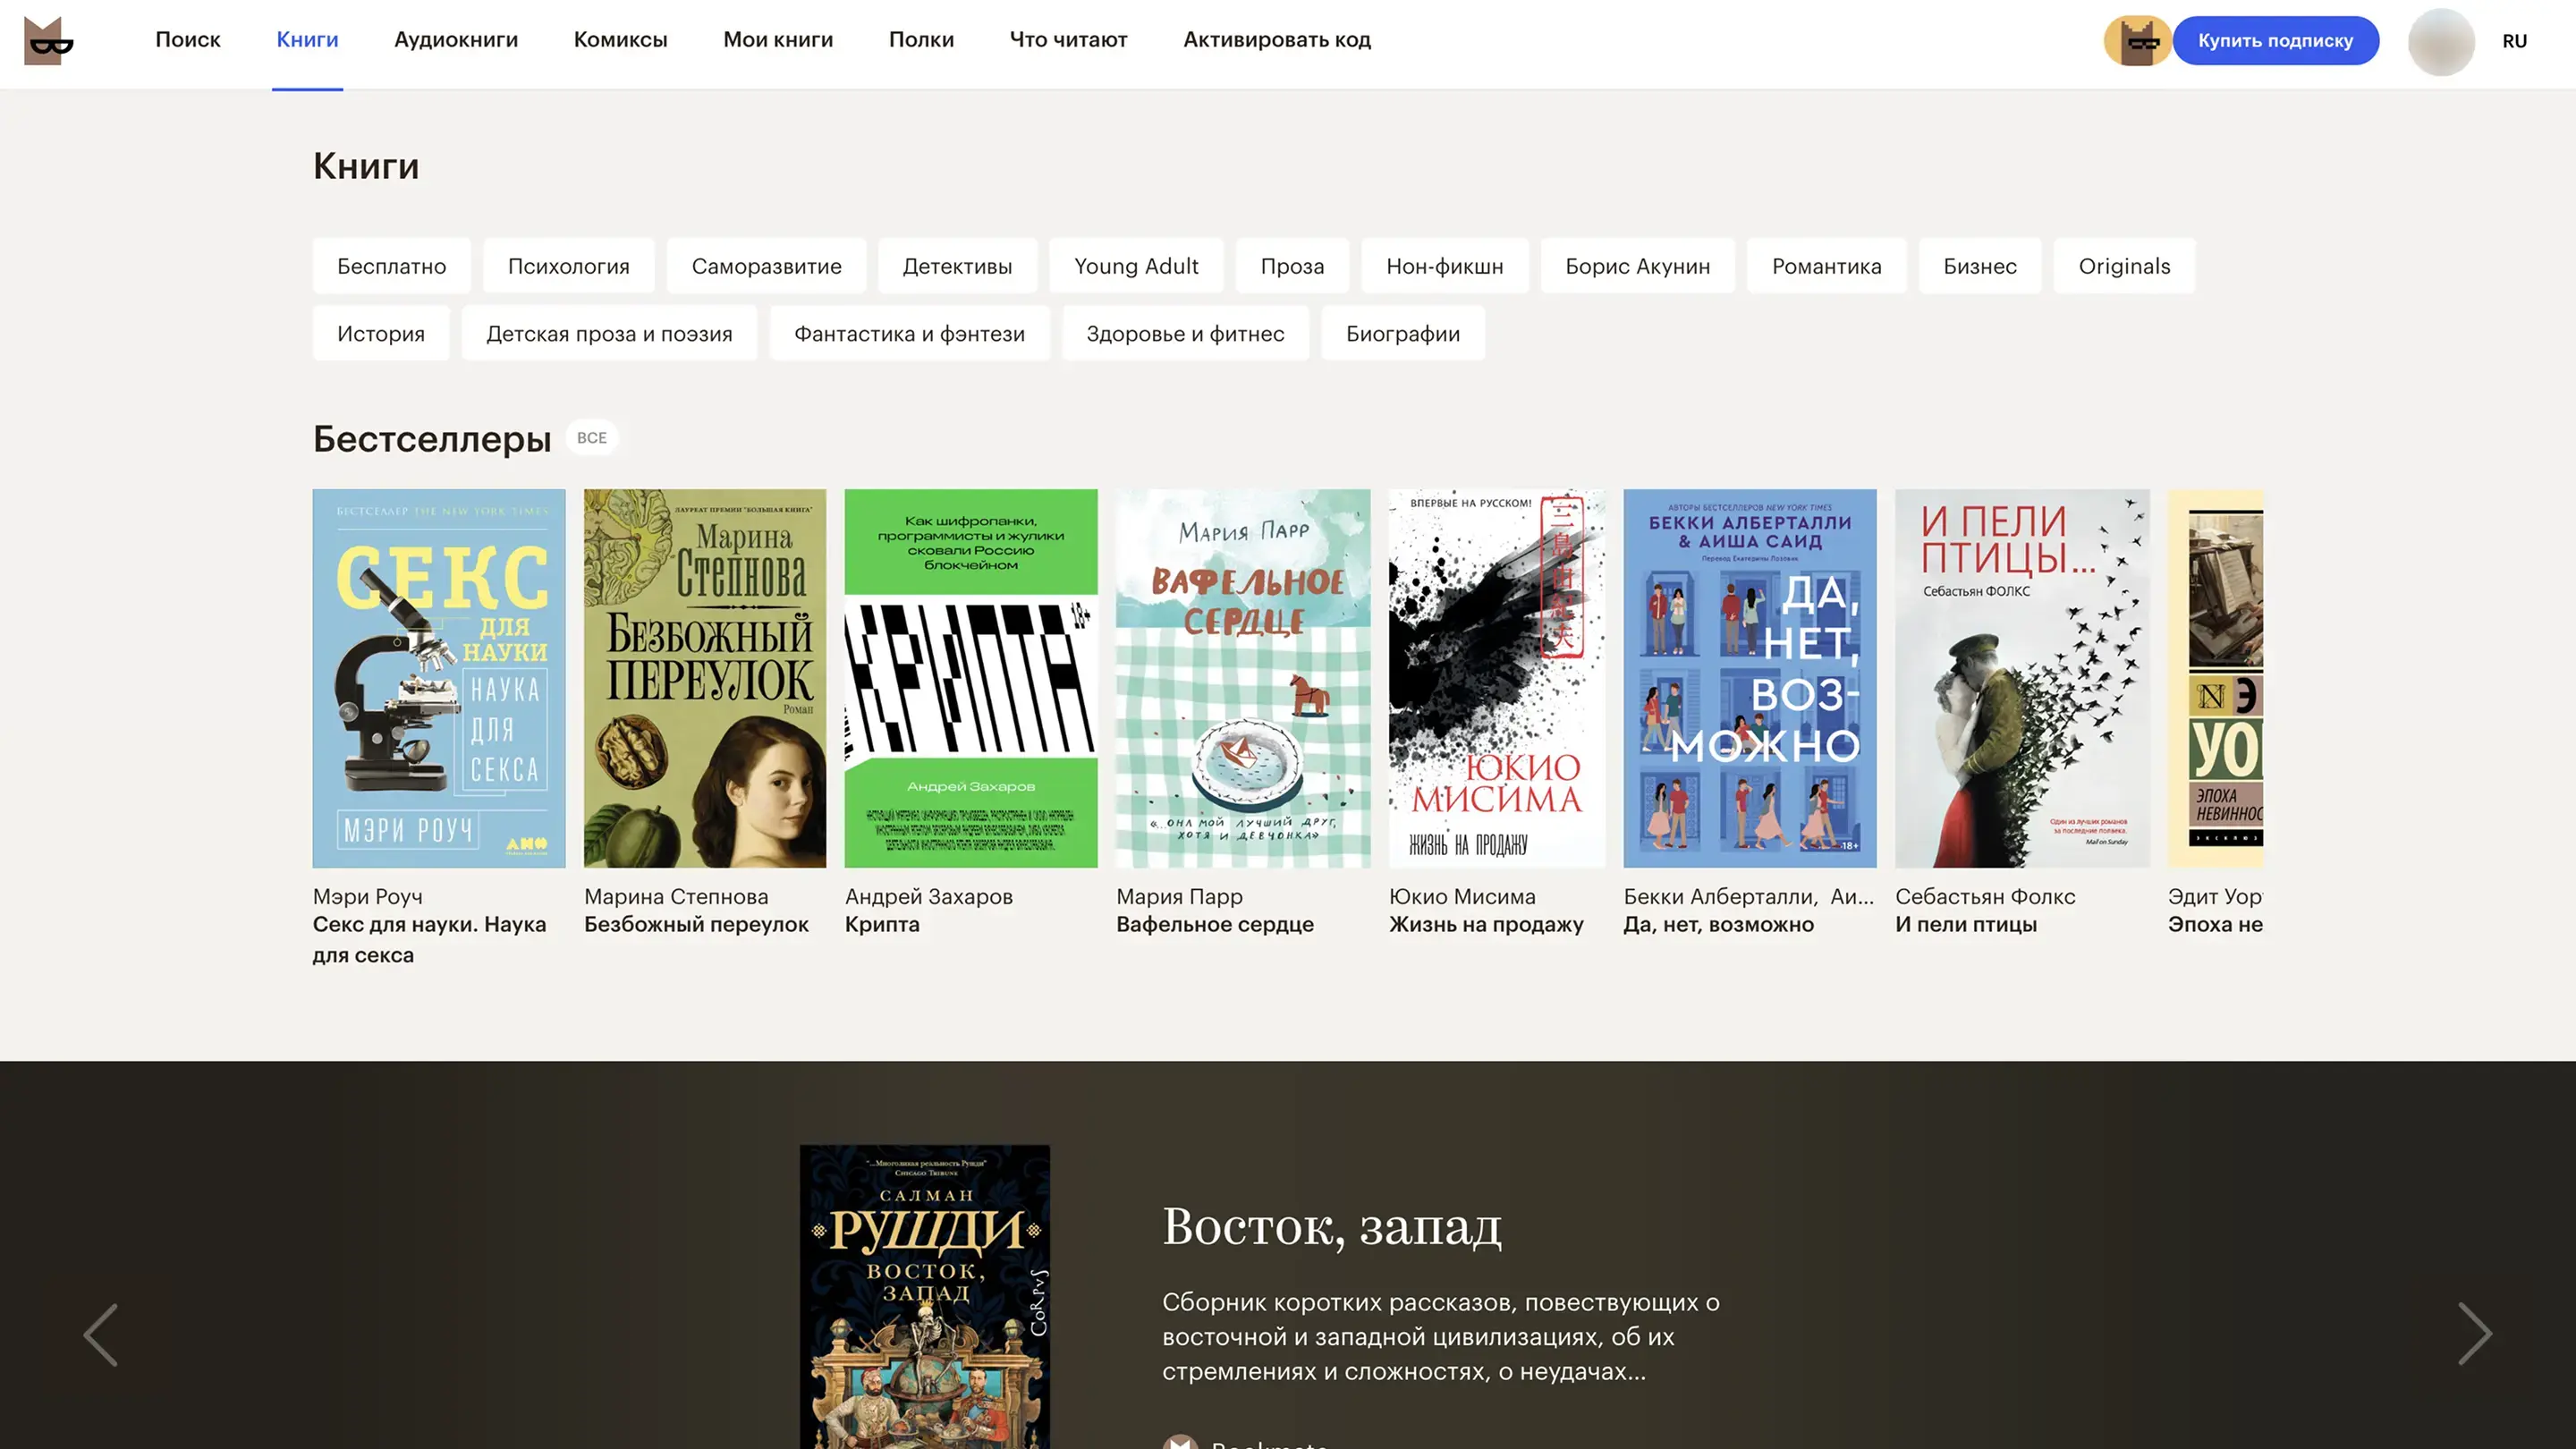Select the Бесплатно category chip
The width and height of the screenshot is (2576, 1449).
coord(391,266)
